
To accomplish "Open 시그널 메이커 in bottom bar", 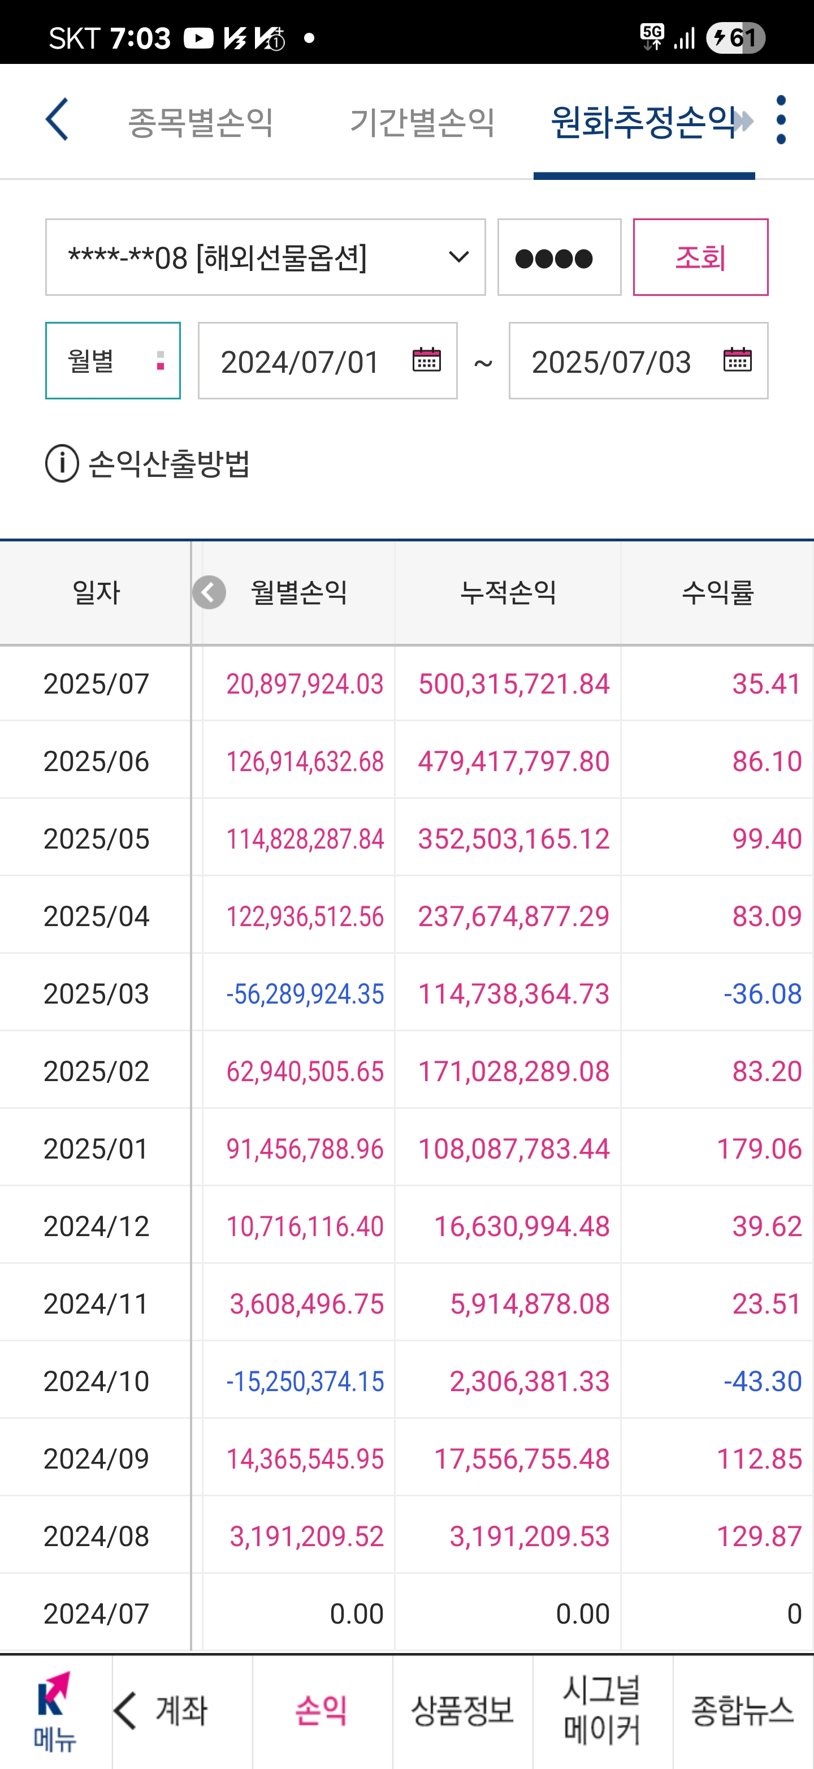I will point(603,1711).
